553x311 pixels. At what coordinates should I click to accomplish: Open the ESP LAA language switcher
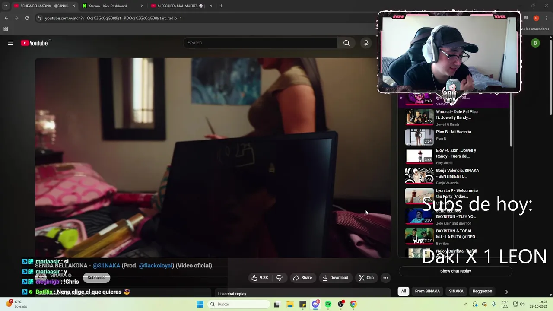(x=505, y=304)
